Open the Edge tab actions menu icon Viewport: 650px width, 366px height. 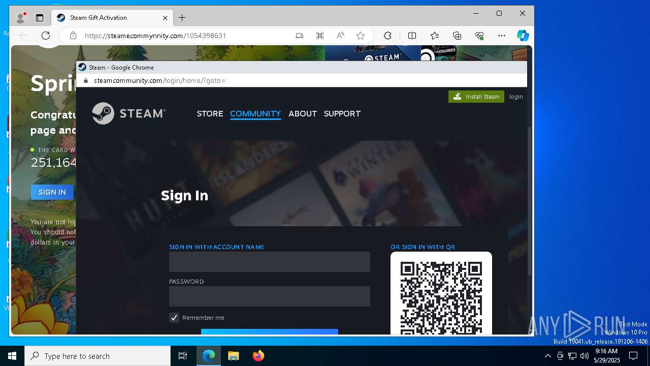click(40, 18)
